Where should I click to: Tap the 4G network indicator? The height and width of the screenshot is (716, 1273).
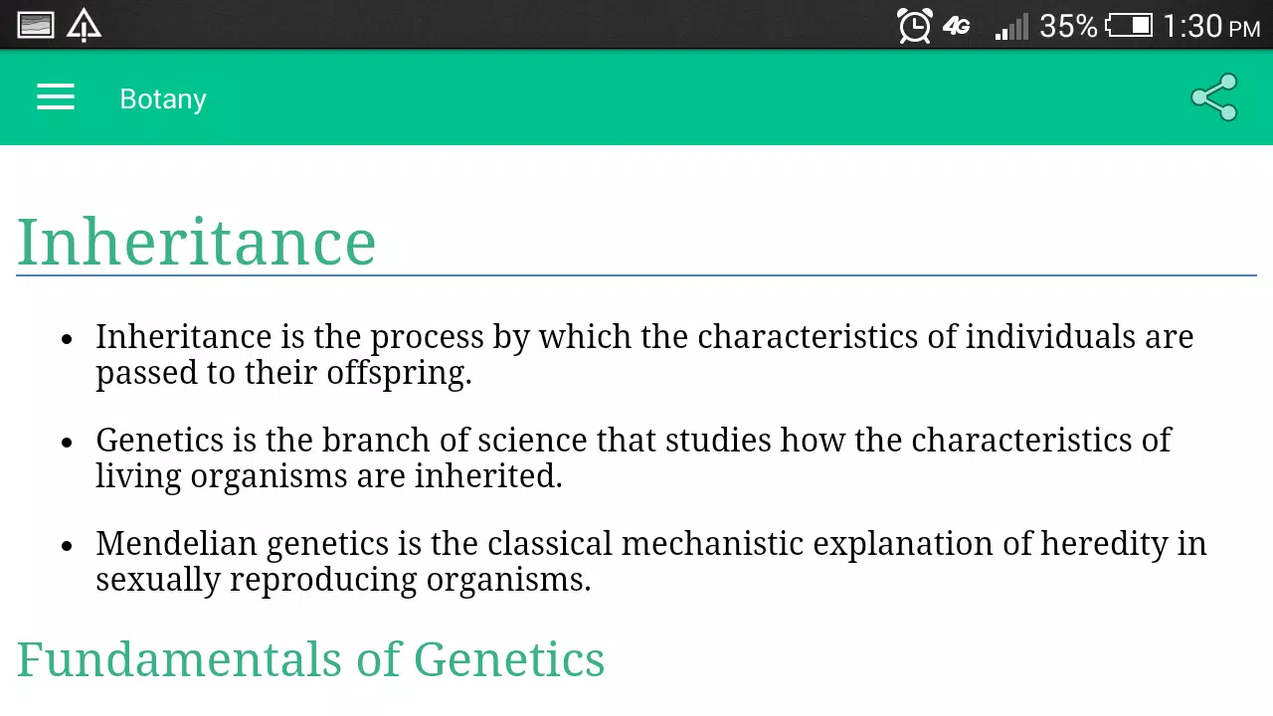(957, 27)
